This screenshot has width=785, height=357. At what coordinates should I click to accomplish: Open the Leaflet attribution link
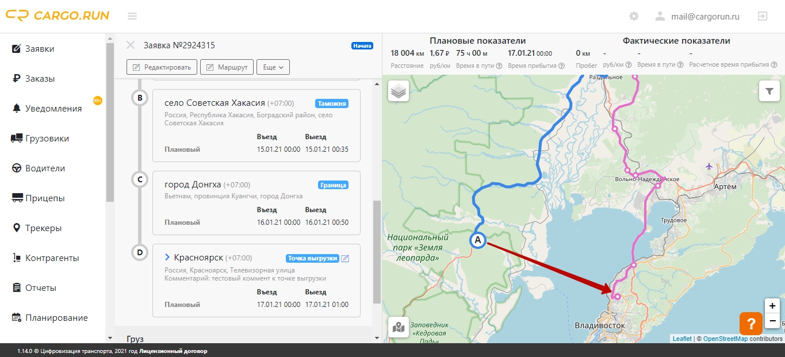pyautogui.click(x=682, y=339)
